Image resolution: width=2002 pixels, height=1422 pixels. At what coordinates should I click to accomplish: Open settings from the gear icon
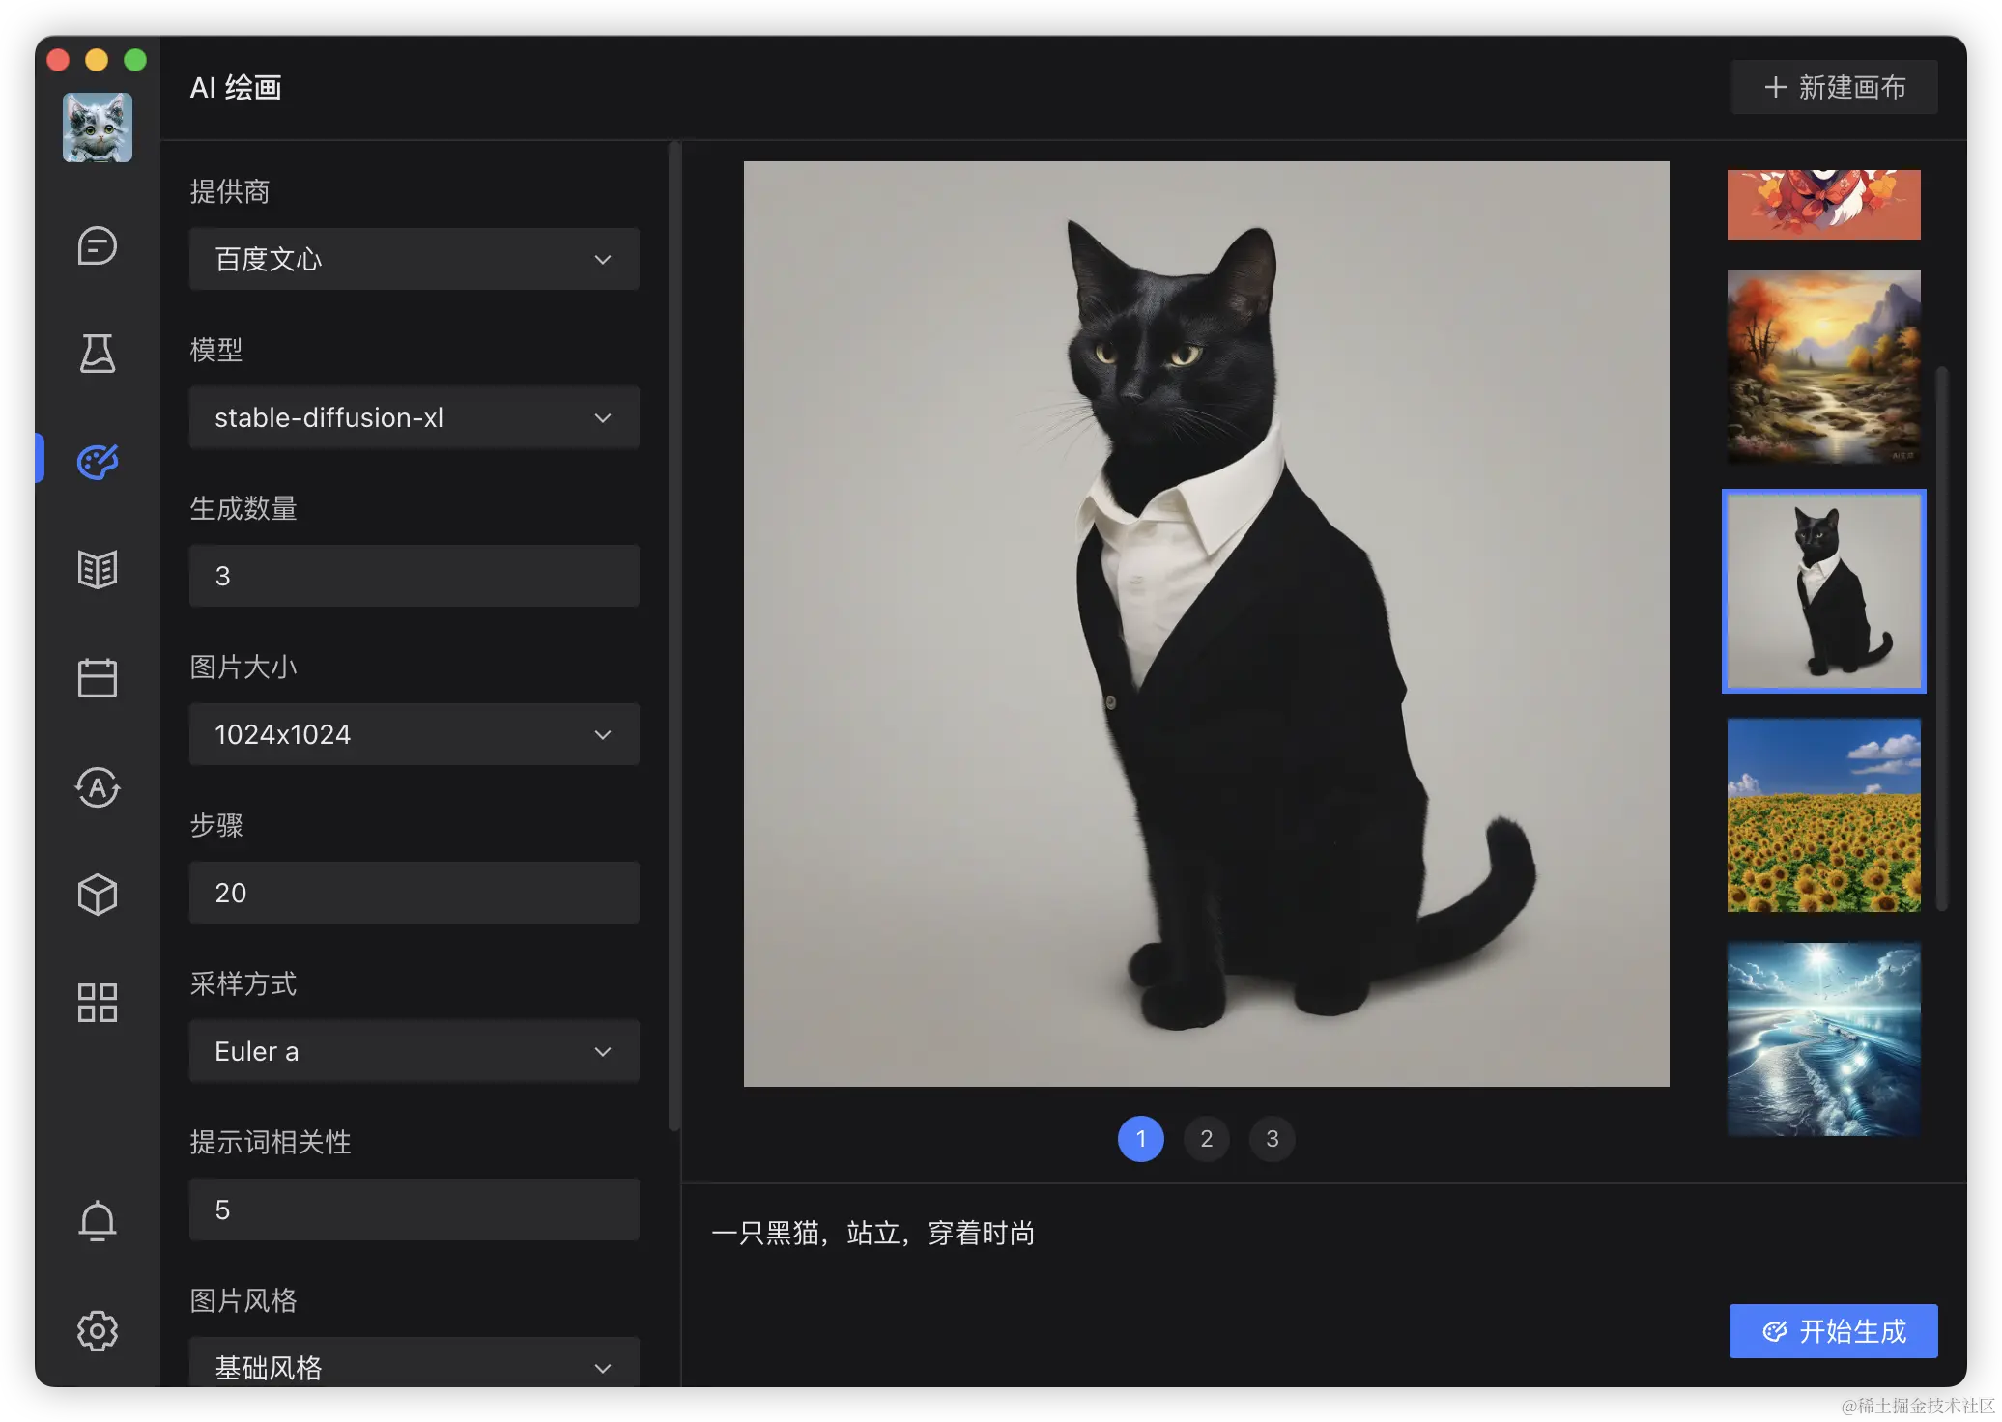(x=97, y=1330)
